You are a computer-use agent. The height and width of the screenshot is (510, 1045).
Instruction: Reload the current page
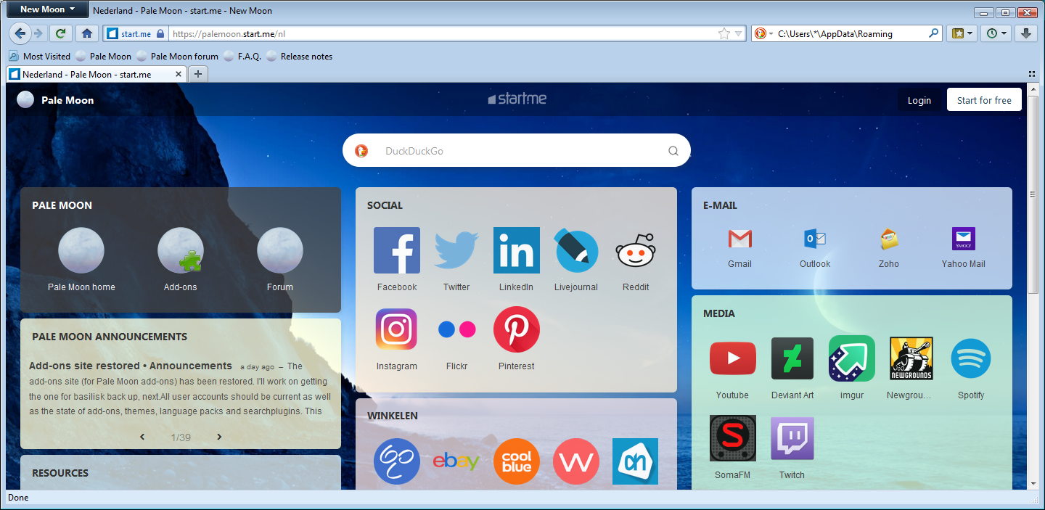click(x=61, y=33)
